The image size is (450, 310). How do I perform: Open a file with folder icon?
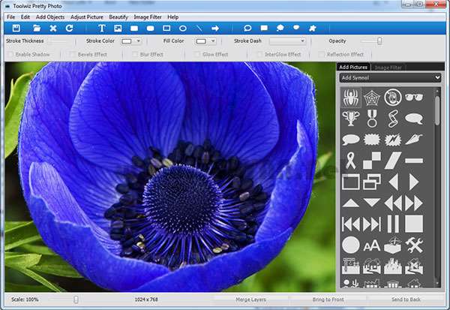coord(37,29)
